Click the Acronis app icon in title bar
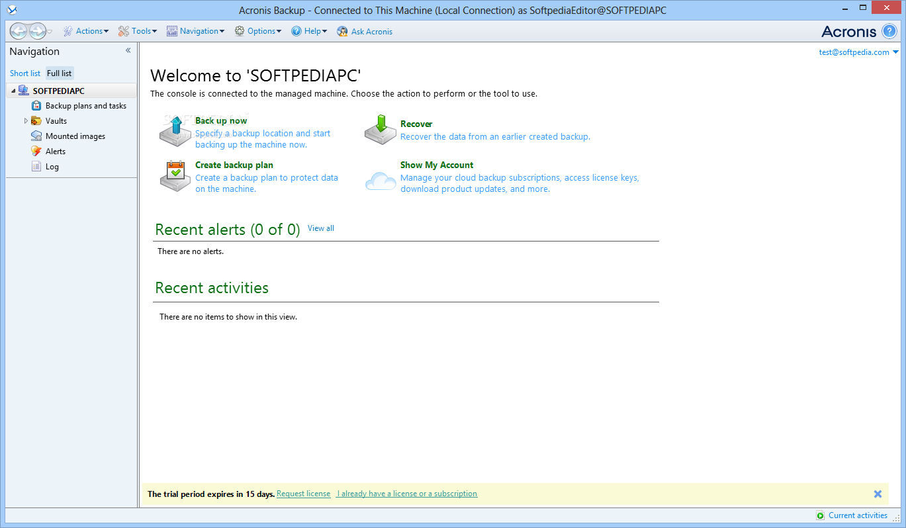The height and width of the screenshot is (528, 906). [11, 10]
